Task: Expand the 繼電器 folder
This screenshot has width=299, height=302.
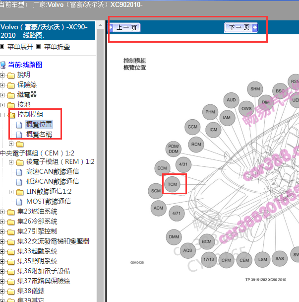Action: tap(2, 95)
